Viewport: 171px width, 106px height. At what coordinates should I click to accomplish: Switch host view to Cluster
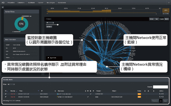162,19
